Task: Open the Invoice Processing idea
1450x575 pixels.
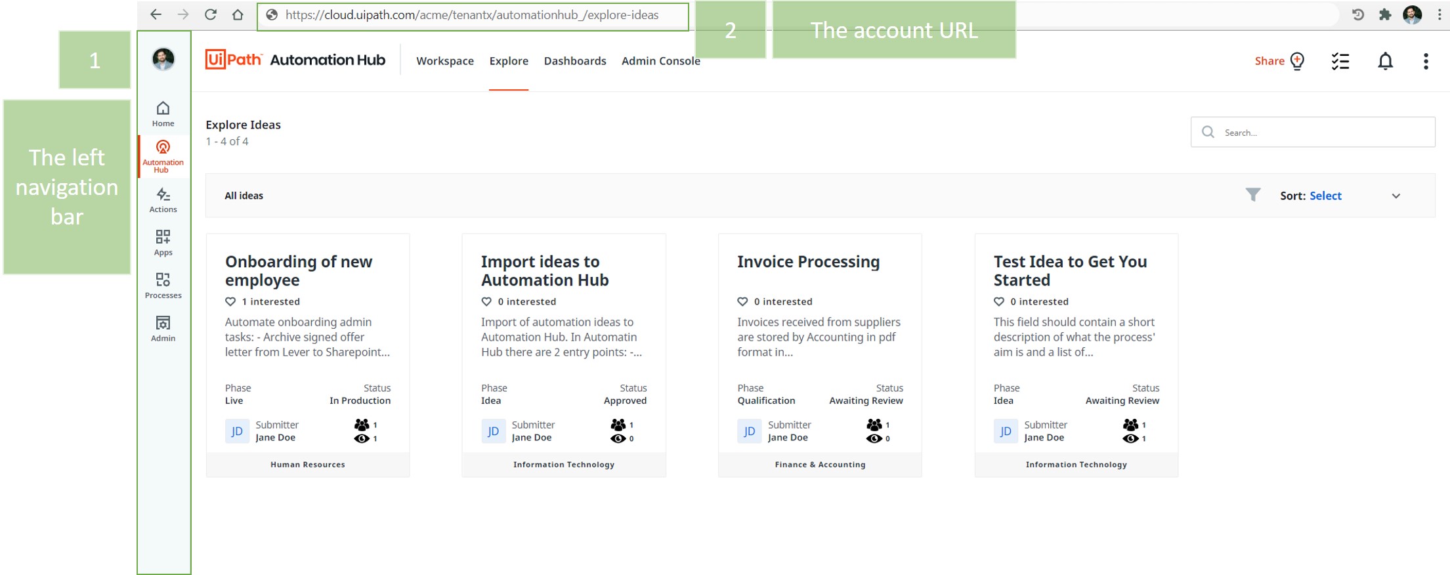Action: 808,261
